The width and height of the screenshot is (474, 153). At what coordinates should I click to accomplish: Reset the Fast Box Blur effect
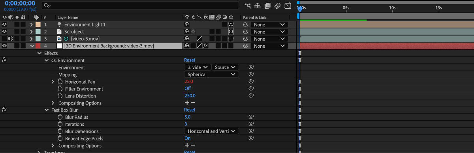tap(190, 110)
